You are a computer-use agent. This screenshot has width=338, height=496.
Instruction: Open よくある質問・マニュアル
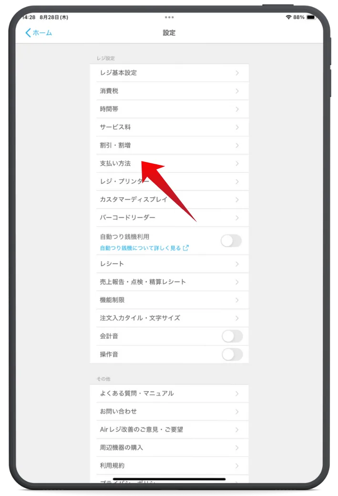coord(169,394)
